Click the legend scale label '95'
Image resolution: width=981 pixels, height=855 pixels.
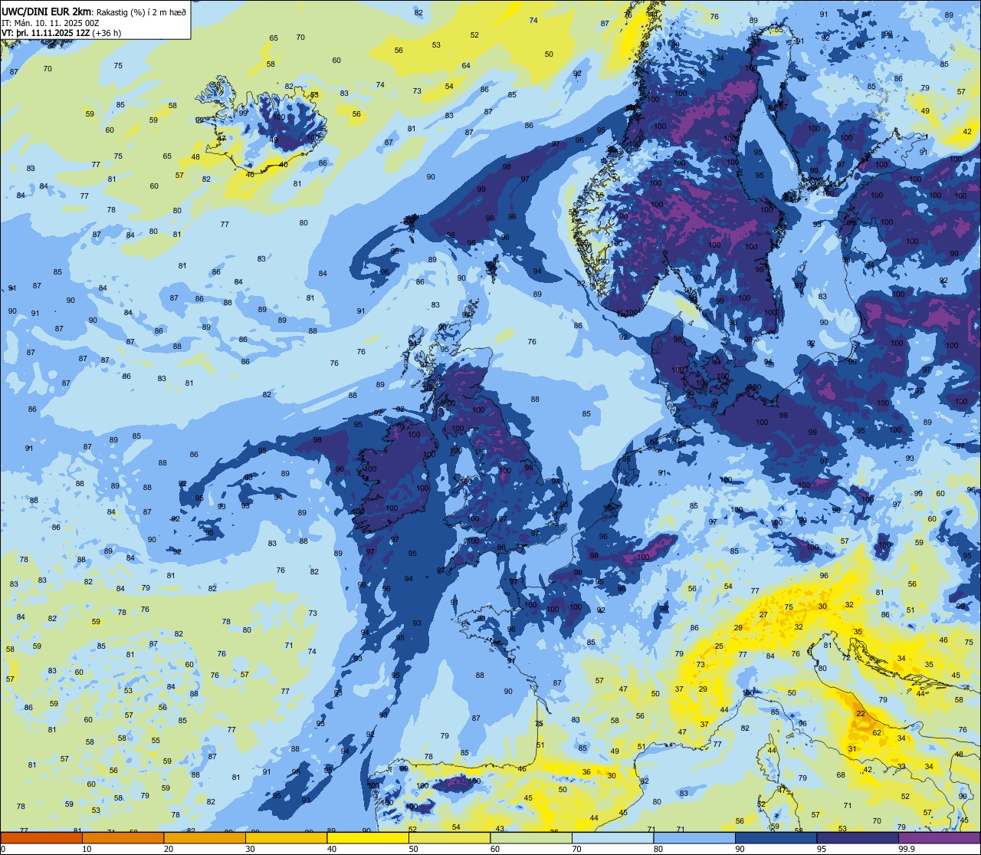coord(821,849)
